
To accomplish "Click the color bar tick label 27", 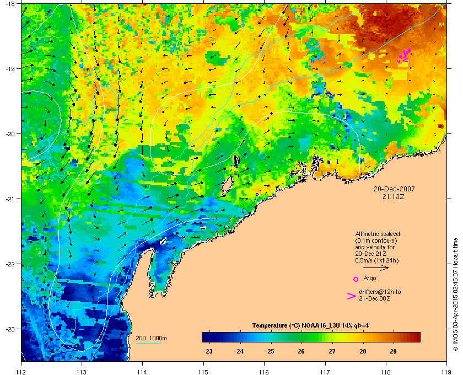I will 332,351.
